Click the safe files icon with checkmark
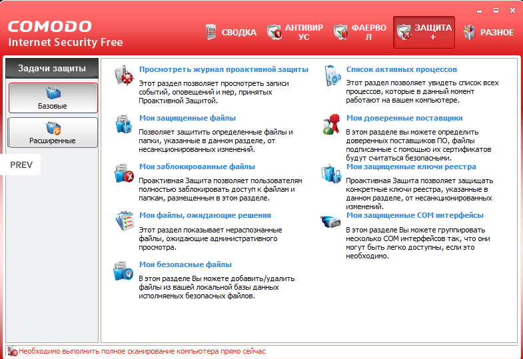This screenshot has height=359, width=523. (x=123, y=270)
